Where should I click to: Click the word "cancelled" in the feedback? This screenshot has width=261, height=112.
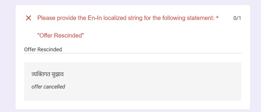[x=54, y=87]
